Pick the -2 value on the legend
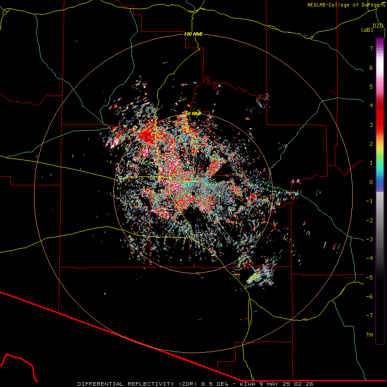Screen dimensions: 387x387 pos(369,220)
